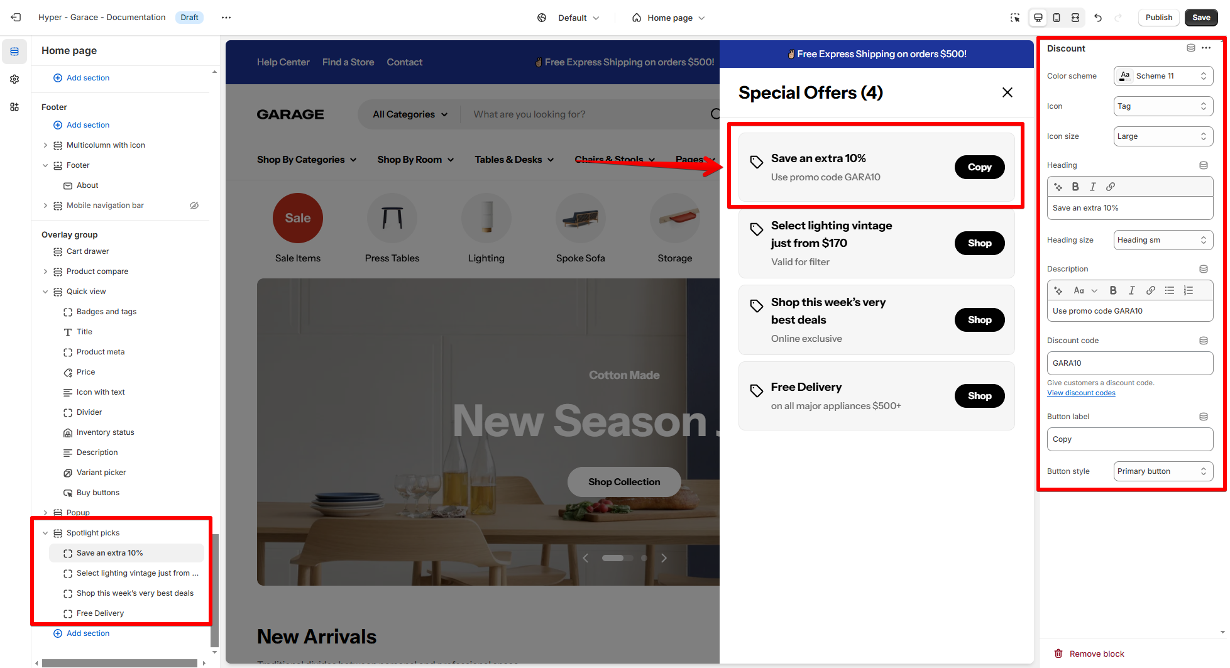Click the exit editor back icon
This screenshot has height=668, width=1230.
16,18
